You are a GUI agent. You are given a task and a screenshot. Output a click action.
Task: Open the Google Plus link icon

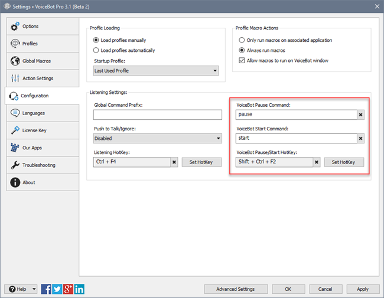tap(68, 289)
